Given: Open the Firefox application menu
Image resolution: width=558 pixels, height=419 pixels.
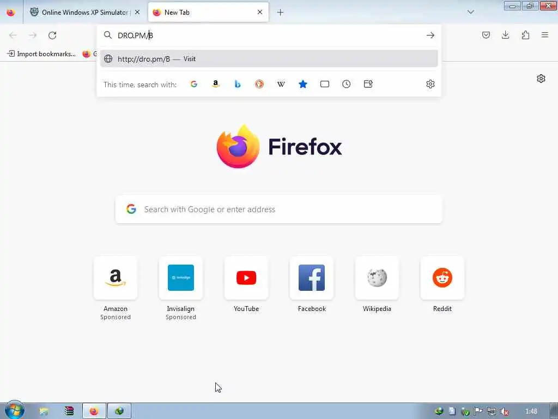Looking at the screenshot, I should click(x=545, y=35).
